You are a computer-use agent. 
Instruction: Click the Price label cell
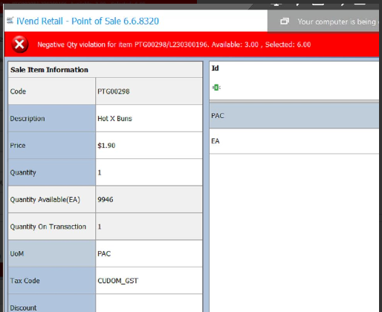click(52, 146)
